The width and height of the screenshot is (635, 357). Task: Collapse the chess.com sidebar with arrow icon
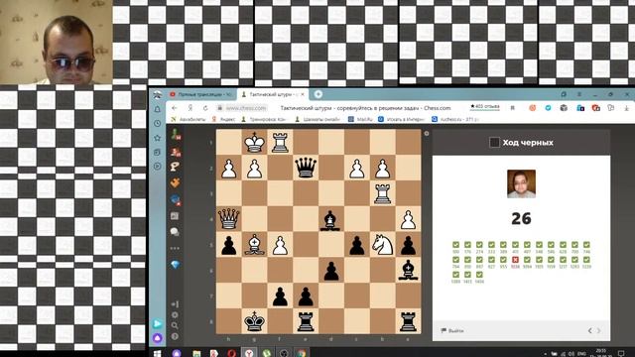point(175,304)
